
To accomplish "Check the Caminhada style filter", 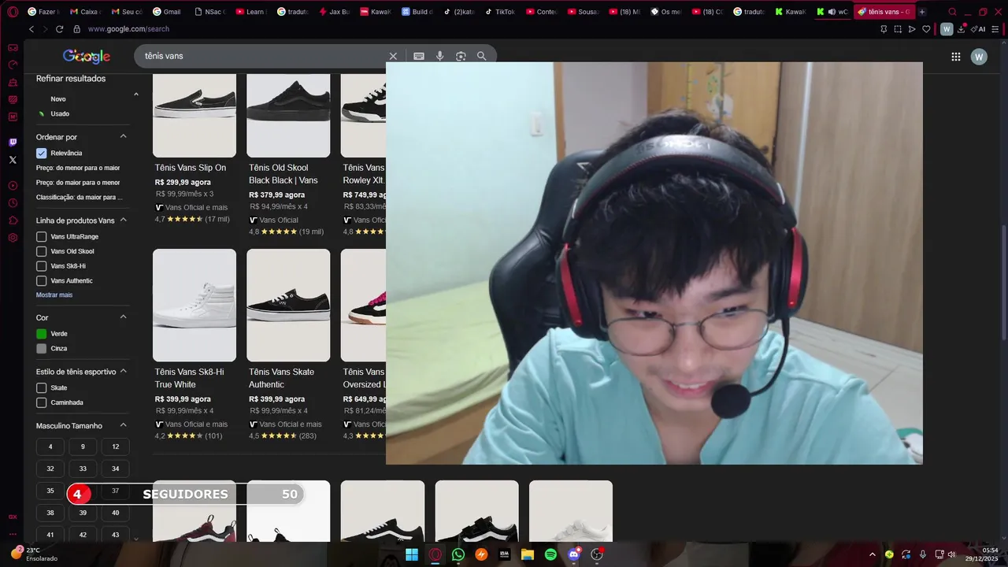I will (x=42, y=402).
